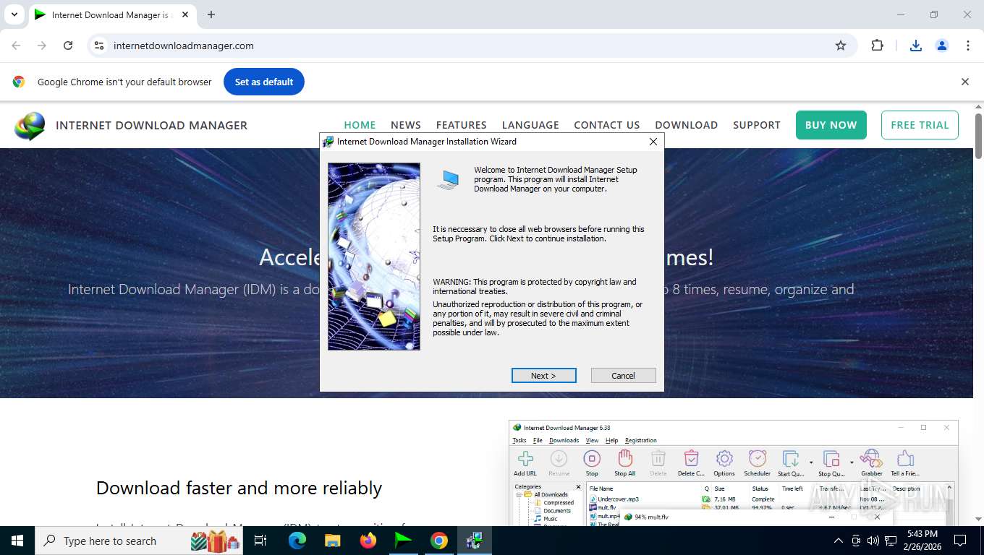Image resolution: width=984 pixels, height=555 pixels.
Task: Open Task View on taskbar
Action: coord(261,541)
